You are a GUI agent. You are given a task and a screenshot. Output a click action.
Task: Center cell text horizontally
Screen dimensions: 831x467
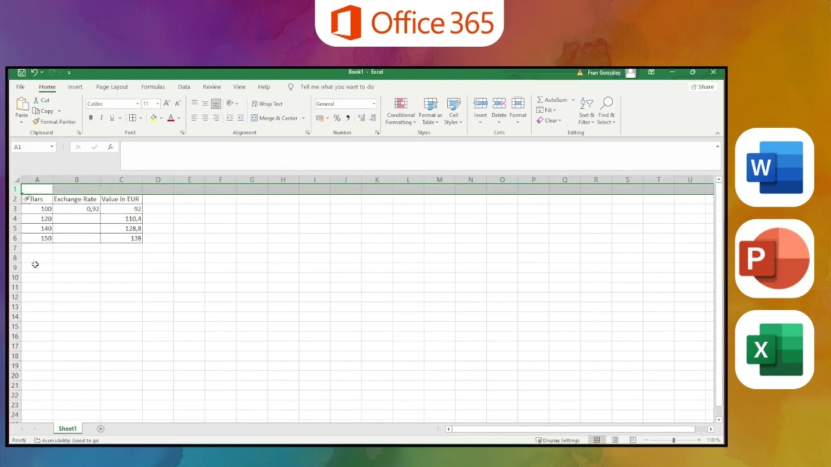click(205, 118)
